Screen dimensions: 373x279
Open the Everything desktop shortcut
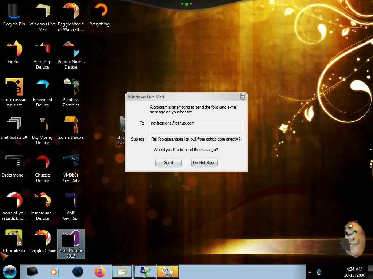click(99, 14)
